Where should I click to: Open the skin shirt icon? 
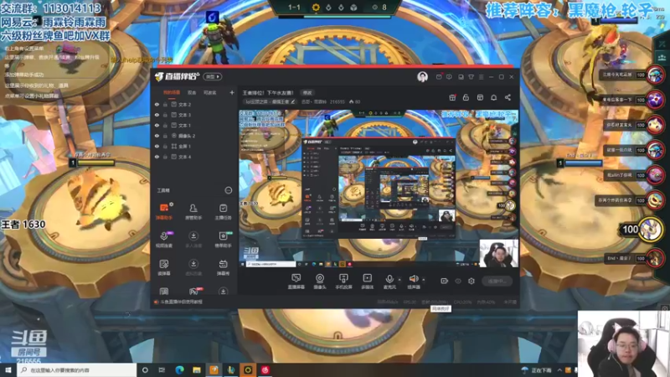(471, 77)
